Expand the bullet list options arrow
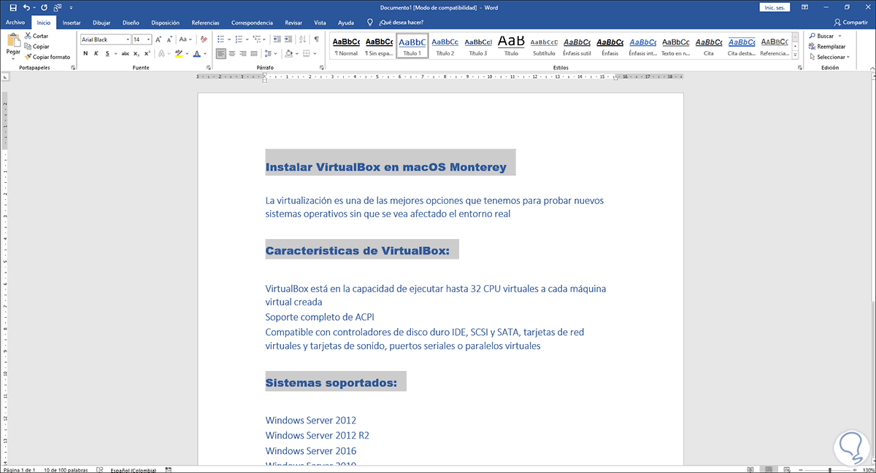 pyautogui.click(x=228, y=39)
